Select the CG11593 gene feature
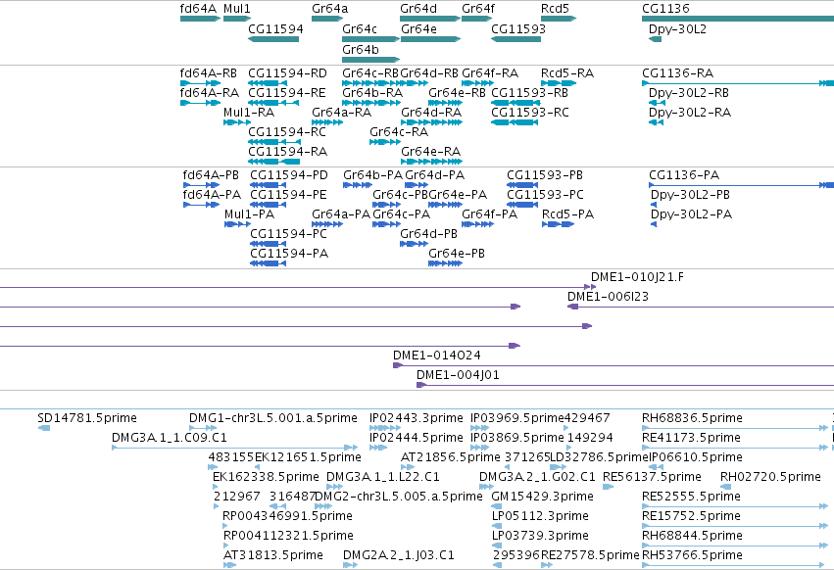Viewport: 834px width, 570px height. point(515,39)
